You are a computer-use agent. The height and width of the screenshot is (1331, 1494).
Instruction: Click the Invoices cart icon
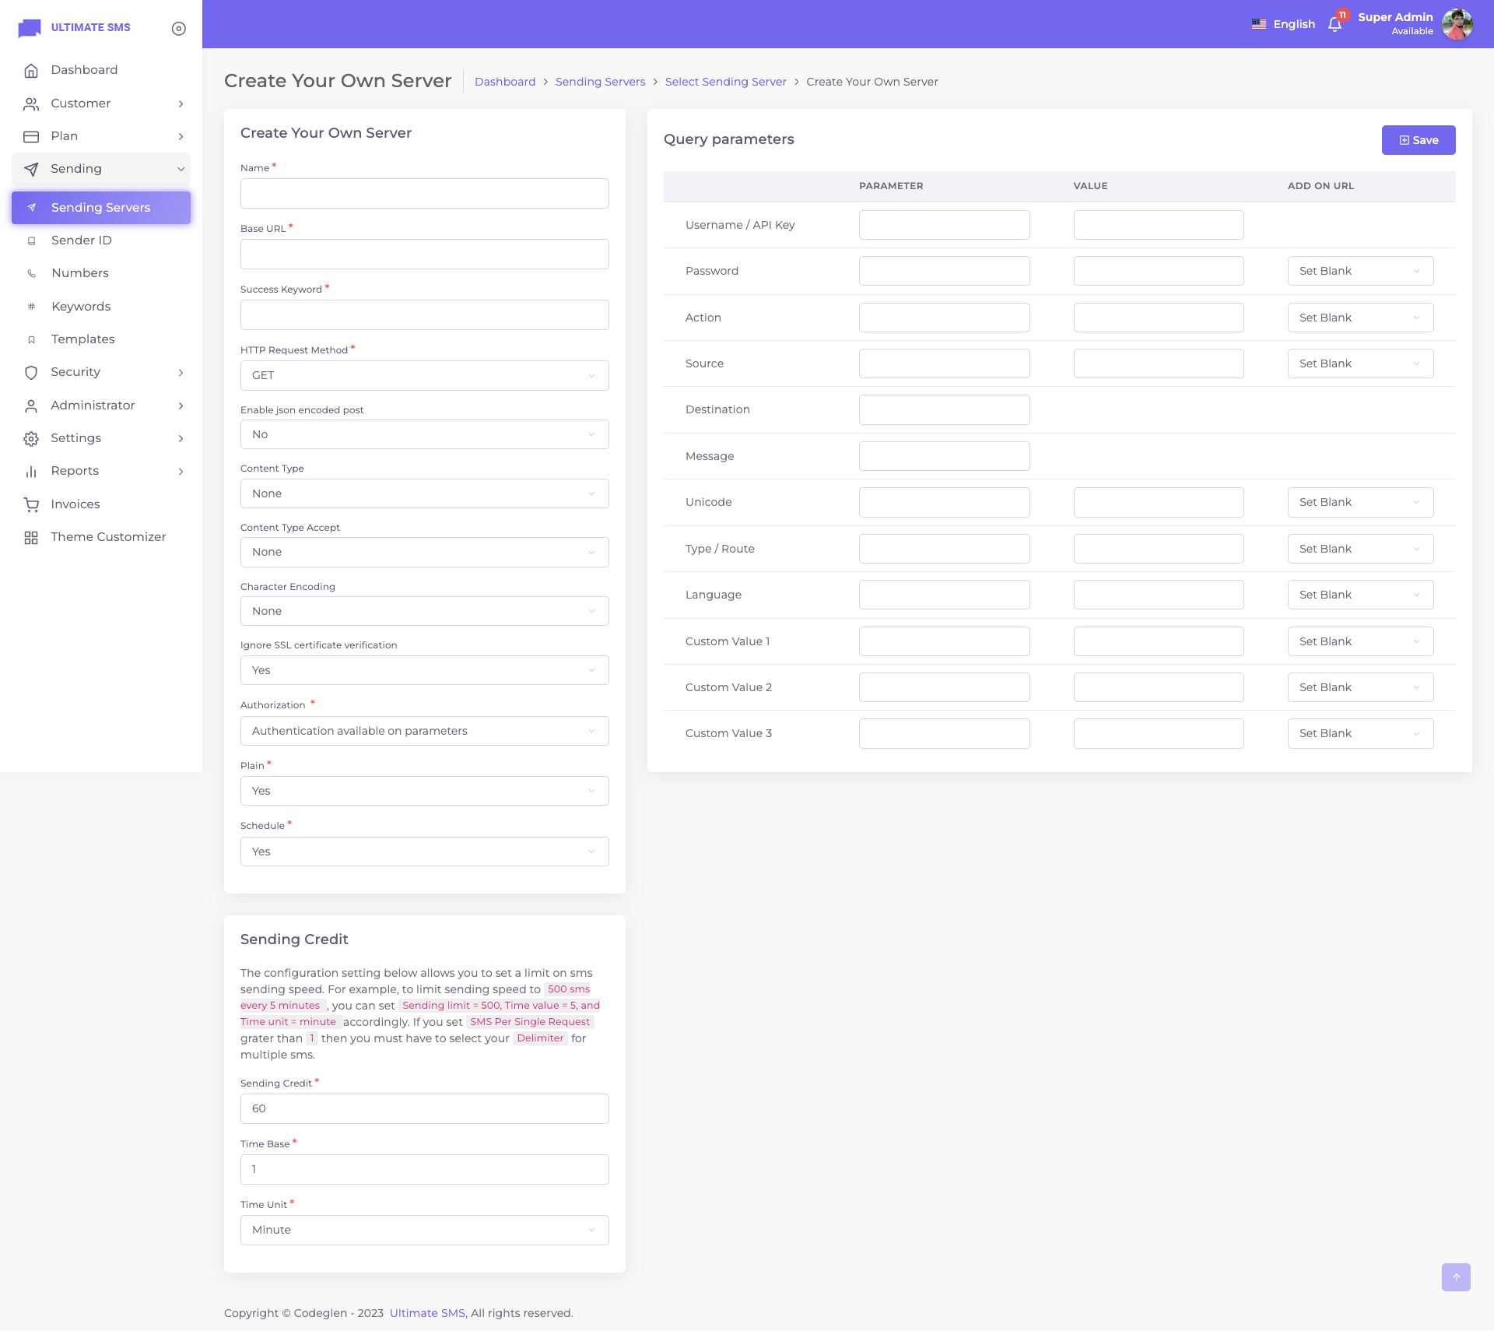(x=31, y=504)
